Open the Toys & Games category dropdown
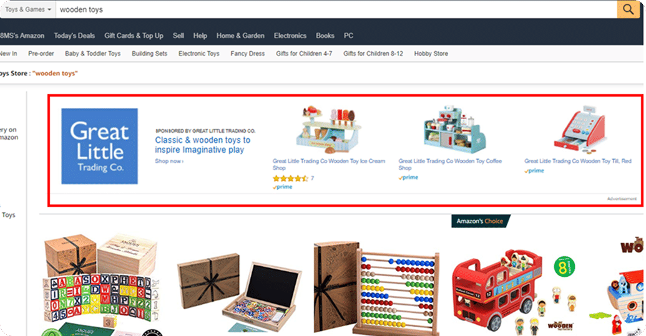 pyautogui.click(x=28, y=9)
